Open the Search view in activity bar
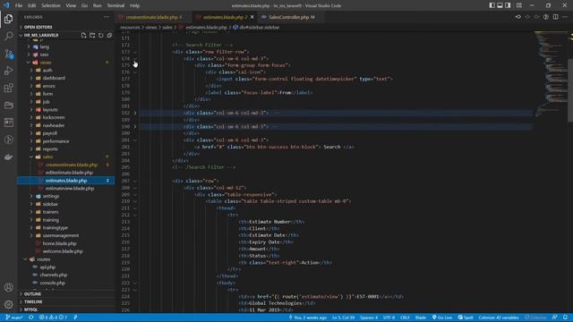The image size is (573, 322). coord(8,36)
